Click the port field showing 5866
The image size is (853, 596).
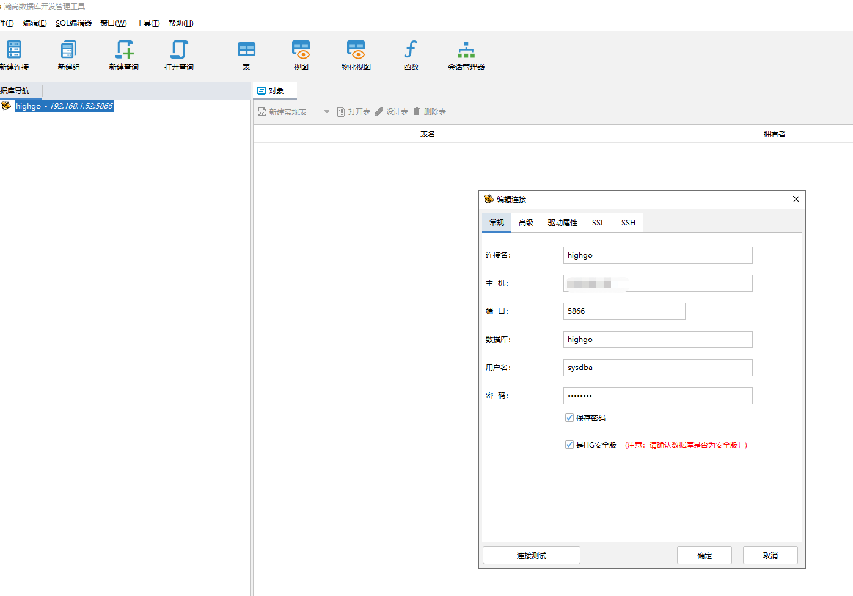[624, 311]
